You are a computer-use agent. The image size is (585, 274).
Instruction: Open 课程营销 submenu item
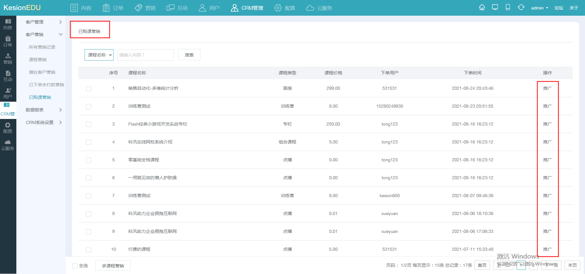point(38,60)
